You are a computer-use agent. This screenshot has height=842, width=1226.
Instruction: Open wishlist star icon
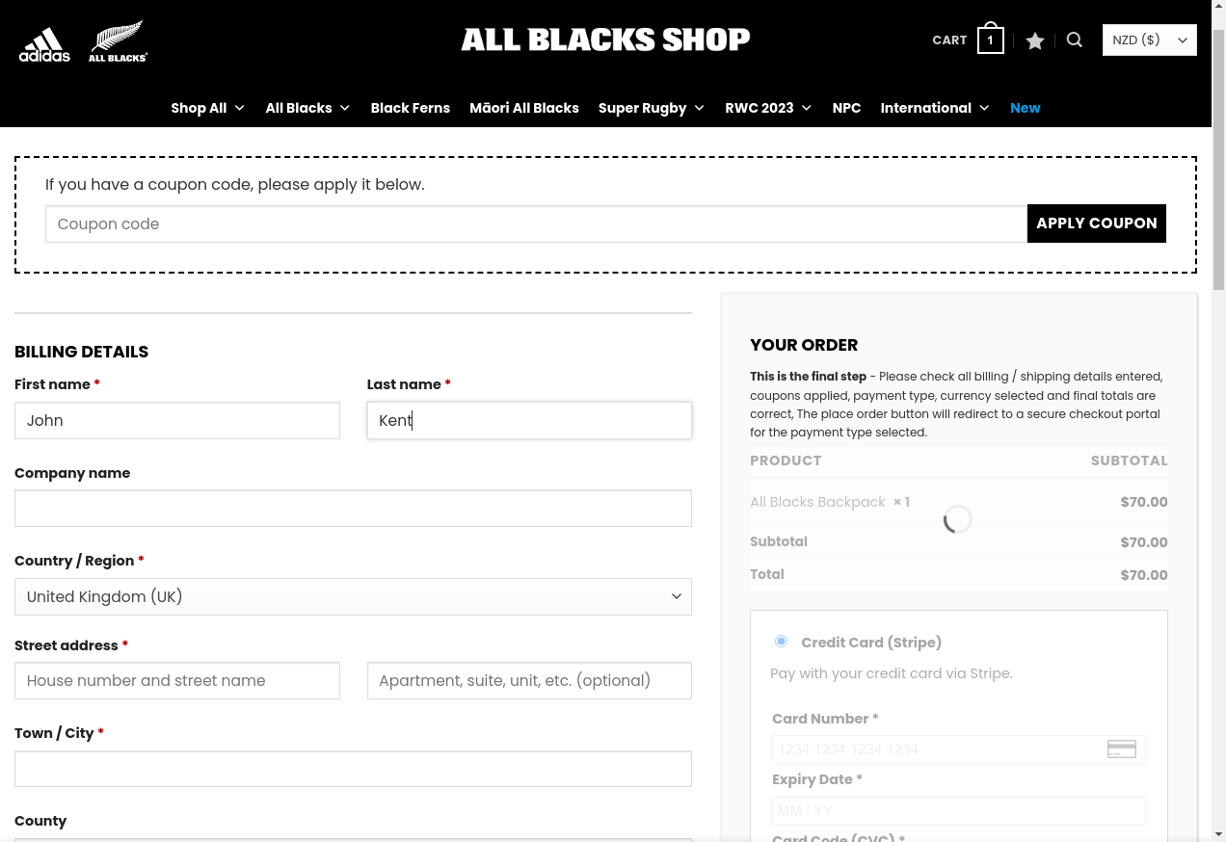[x=1035, y=40]
